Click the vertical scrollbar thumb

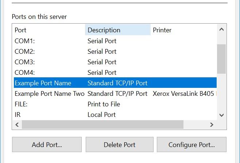pos(221,59)
